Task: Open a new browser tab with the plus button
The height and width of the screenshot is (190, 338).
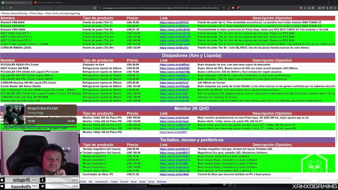Action: (x=67, y=3)
